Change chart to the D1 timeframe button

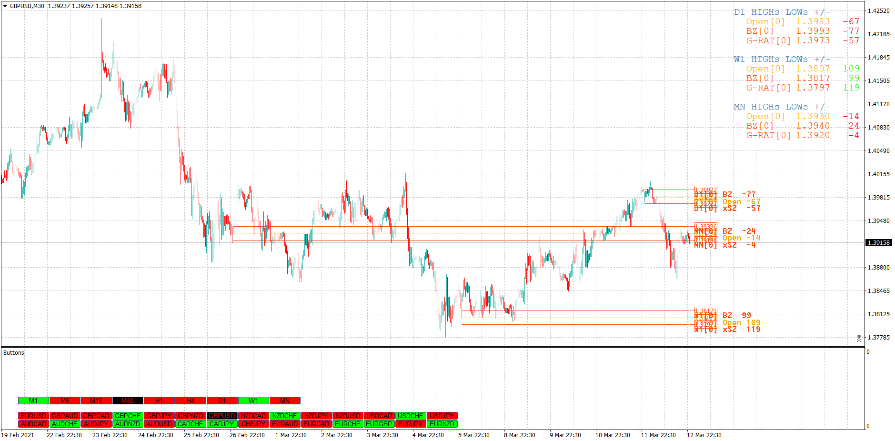click(222, 401)
